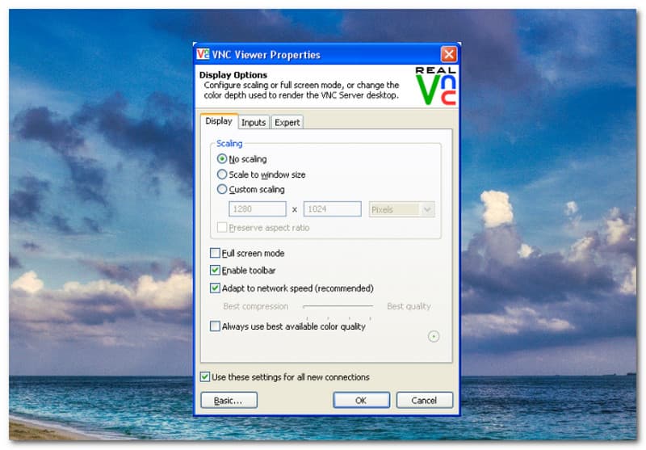Screen dimensions: 646x450
Task: Switch to the Inputs tab
Action: 254,123
